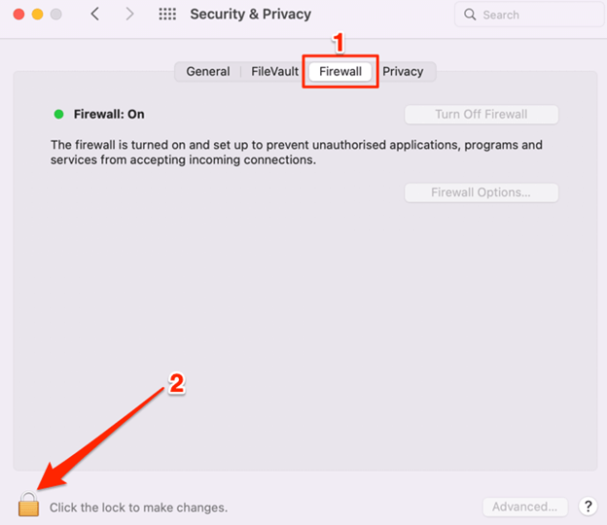Click the magnifying glass search icon
Screen dimensions: 607x525
tap(471, 15)
